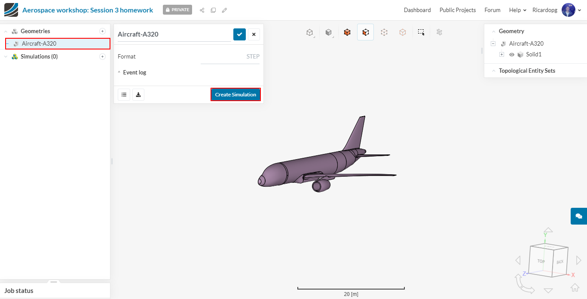Rotate view left with the triangle arrow
The image size is (587, 299).
[518, 260]
